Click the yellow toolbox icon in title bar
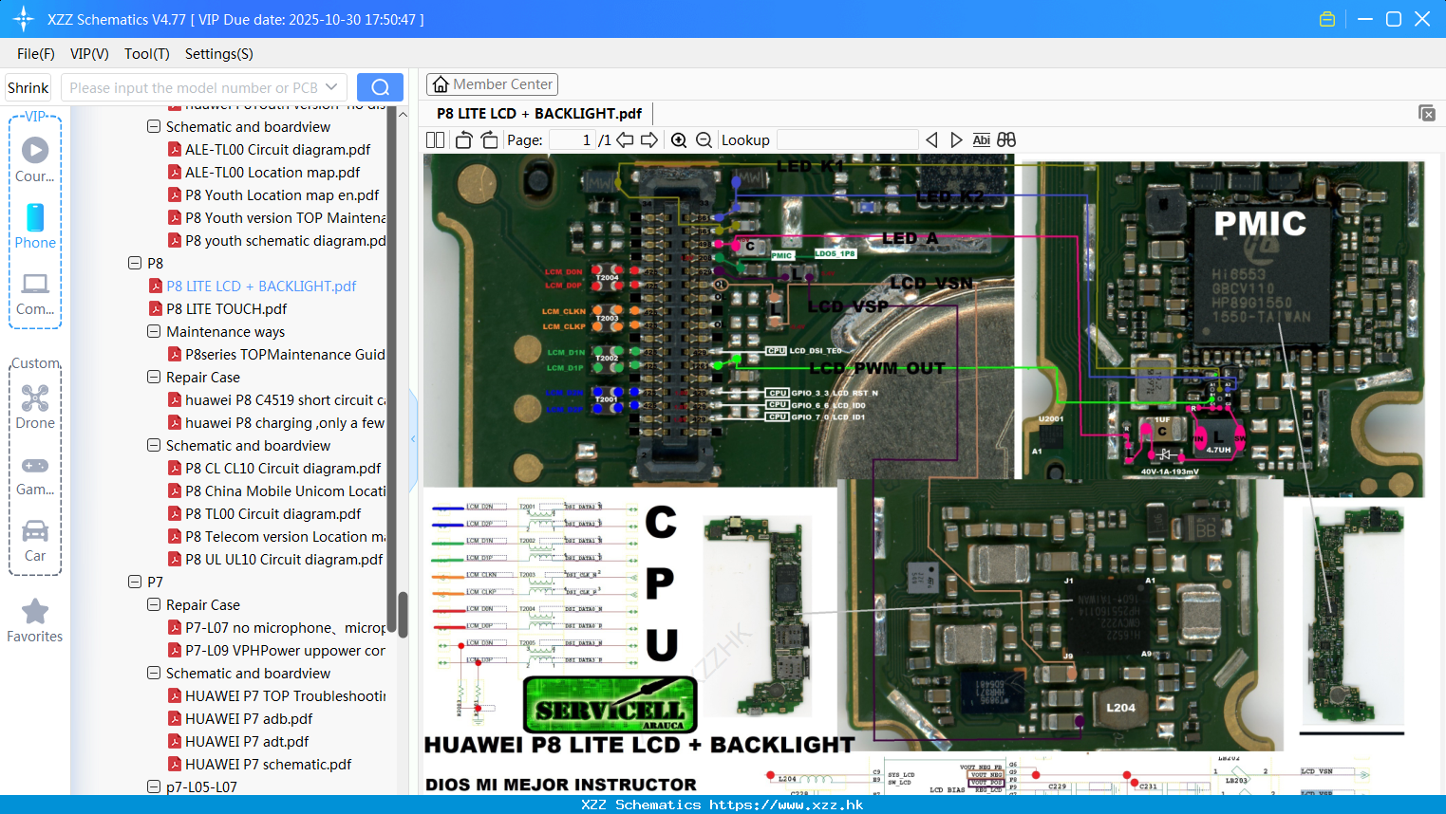 point(1327,19)
